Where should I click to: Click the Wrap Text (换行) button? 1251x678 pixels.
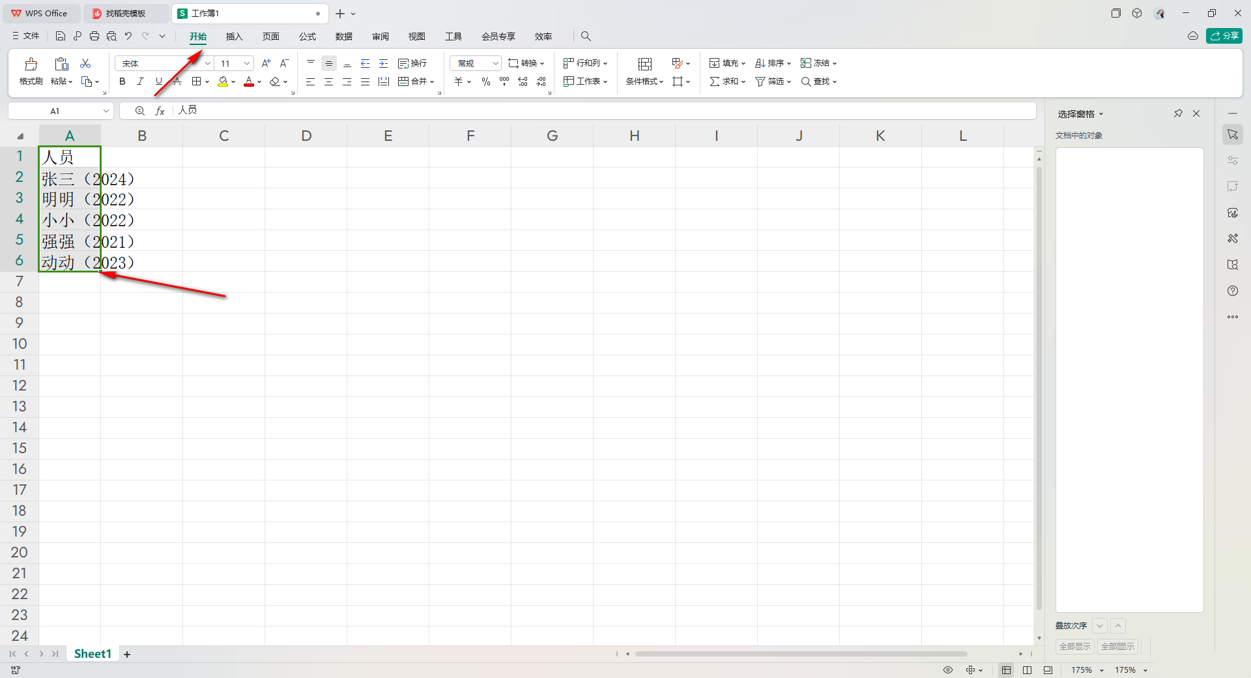(x=412, y=63)
